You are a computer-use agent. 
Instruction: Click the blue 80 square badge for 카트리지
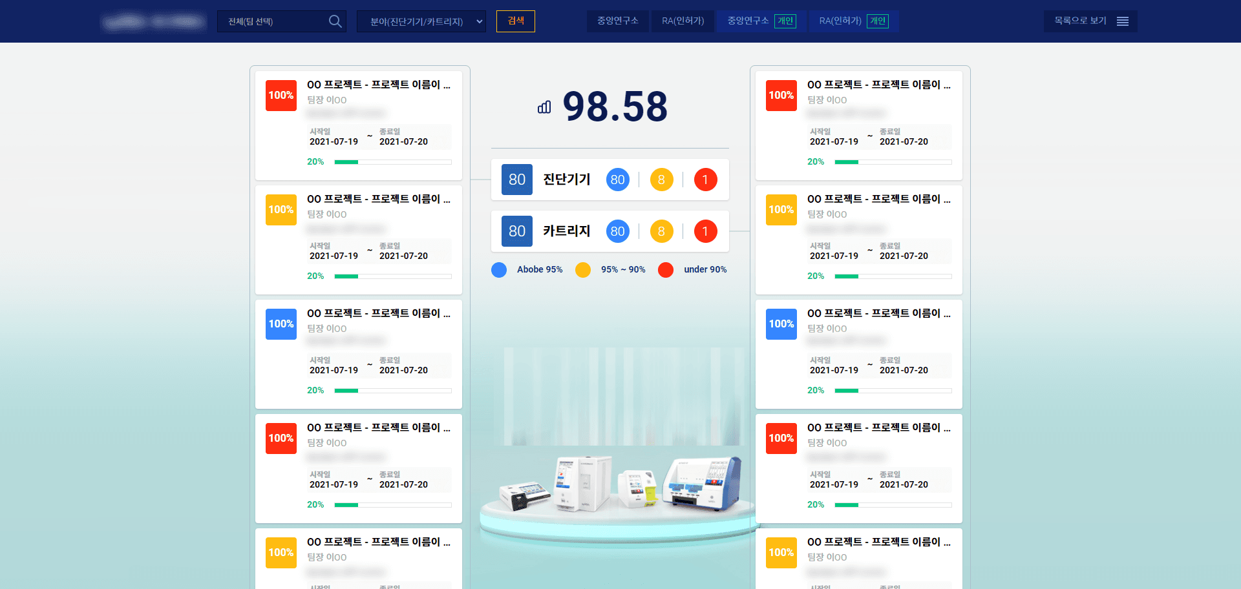pos(516,231)
